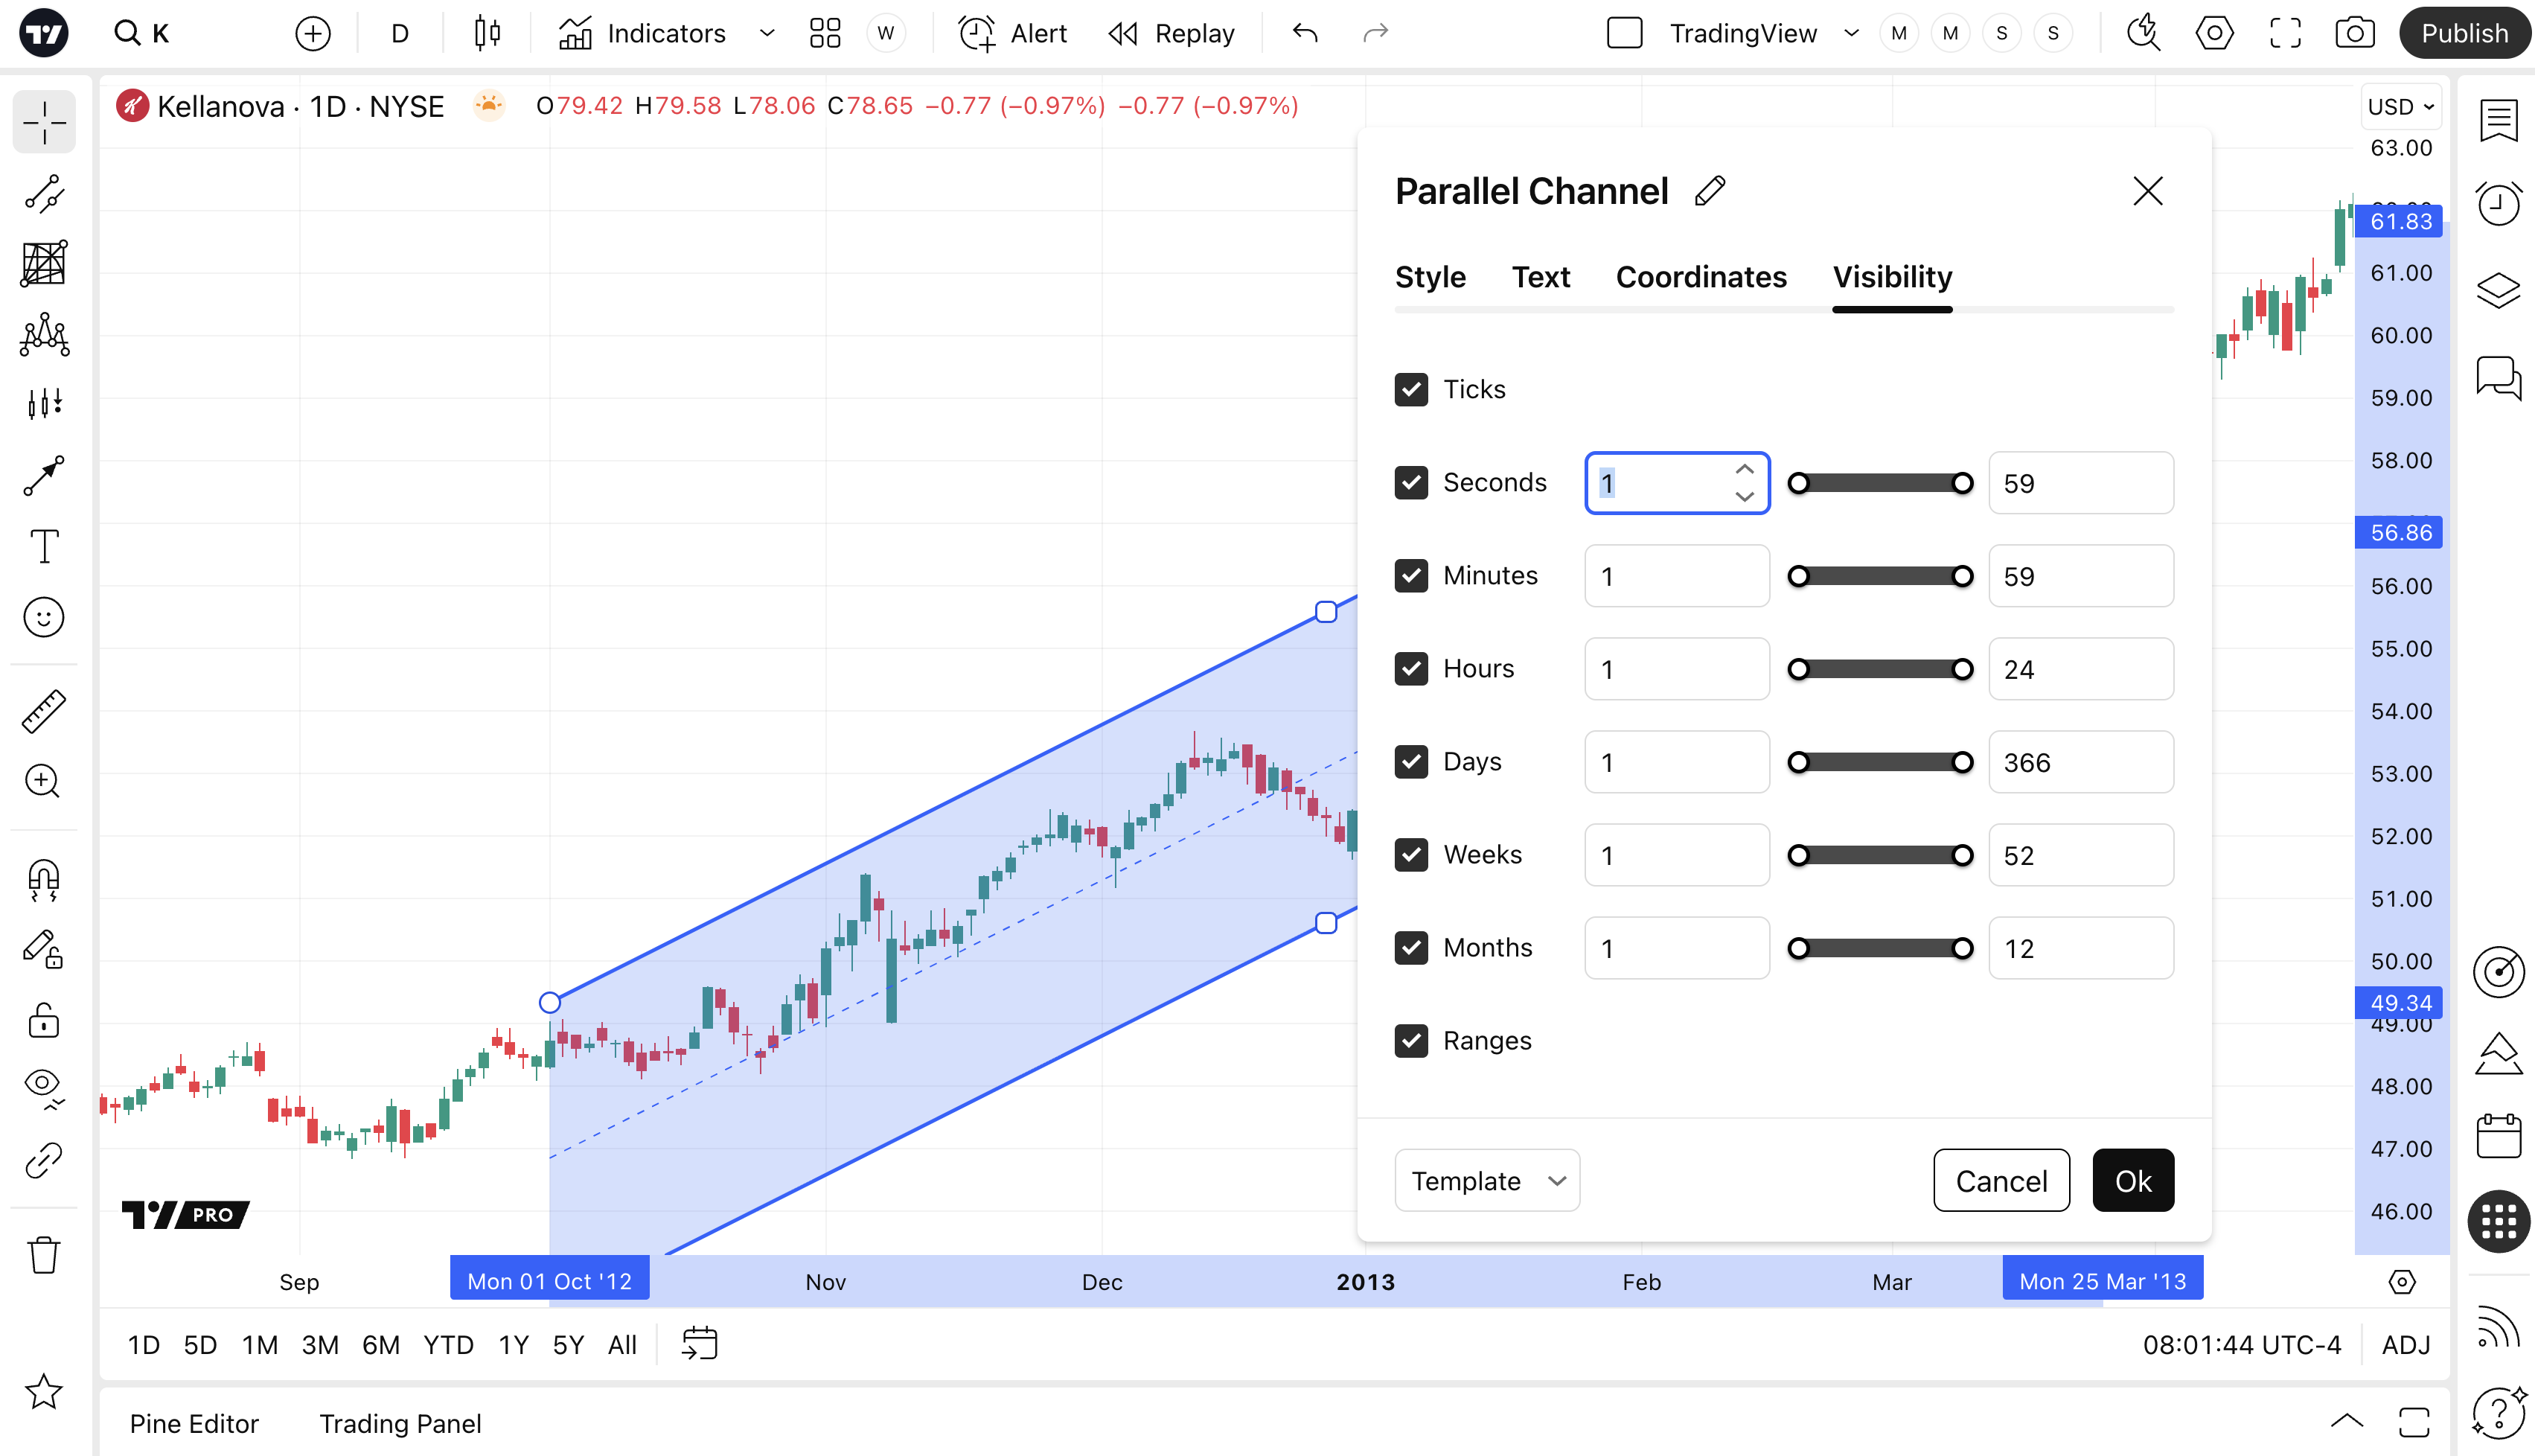2535x1456 pixels.
Task: Add symbol to compare with plus icon
Action: [313, 34]
